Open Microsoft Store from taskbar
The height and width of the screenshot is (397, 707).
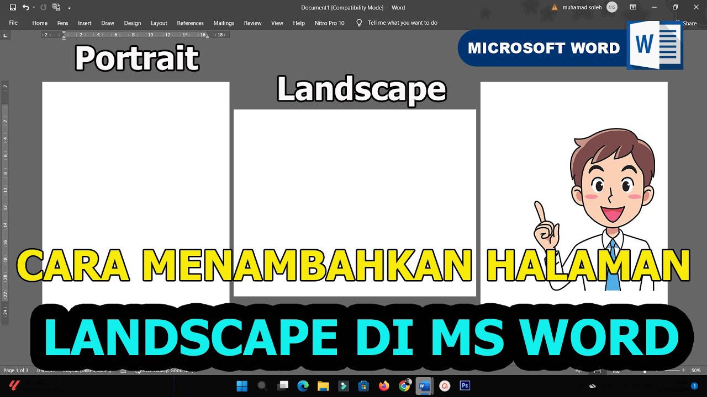[x=363, y=386]
